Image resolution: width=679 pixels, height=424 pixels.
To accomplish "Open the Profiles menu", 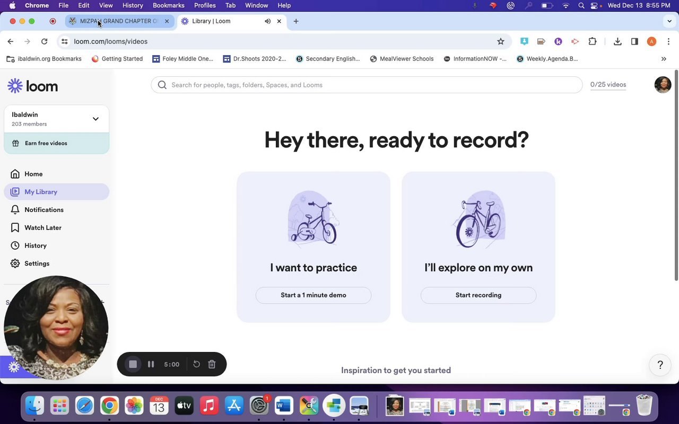I will pos(205,5).
